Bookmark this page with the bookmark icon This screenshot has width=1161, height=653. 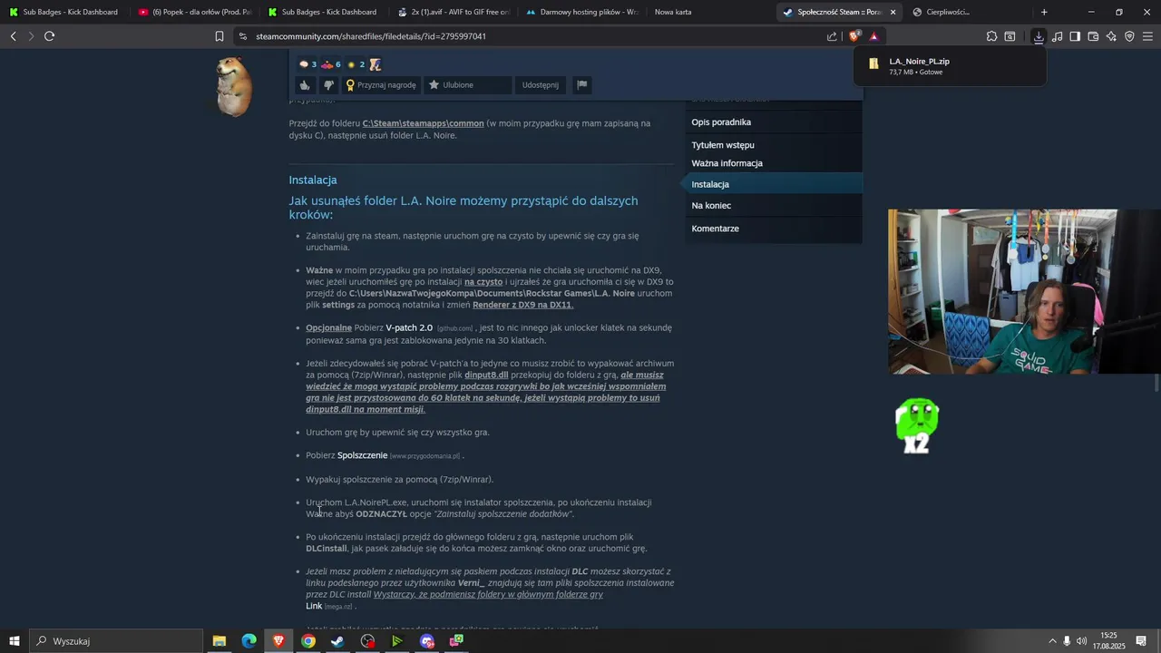(219, 36)
